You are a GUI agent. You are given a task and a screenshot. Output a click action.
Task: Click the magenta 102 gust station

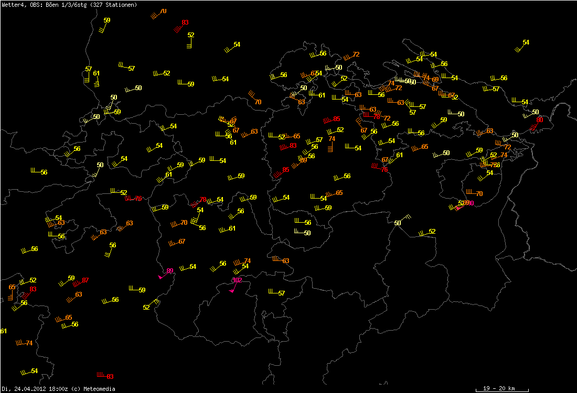237,280
